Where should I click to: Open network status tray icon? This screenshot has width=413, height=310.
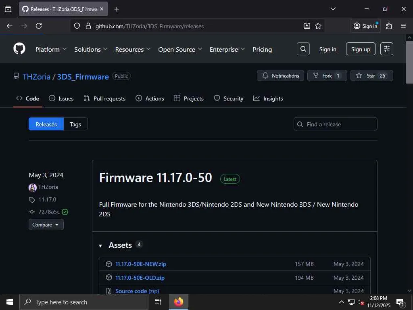point(351,302)
